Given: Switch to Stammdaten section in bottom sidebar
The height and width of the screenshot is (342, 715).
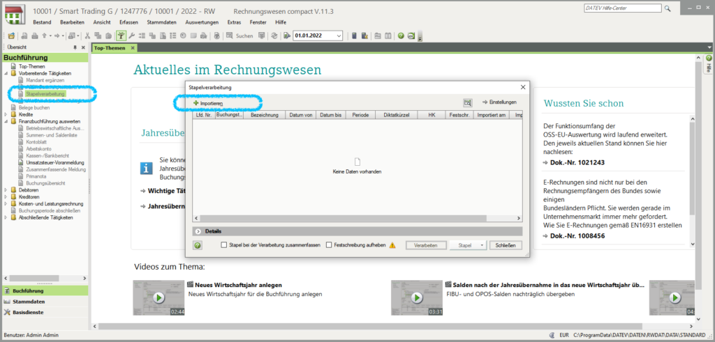Looking at the screenshot, I should pyautogui.click(x=44, y=302).
